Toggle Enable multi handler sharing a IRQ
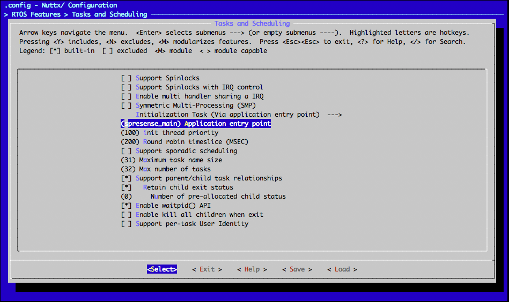 [126, 96]
